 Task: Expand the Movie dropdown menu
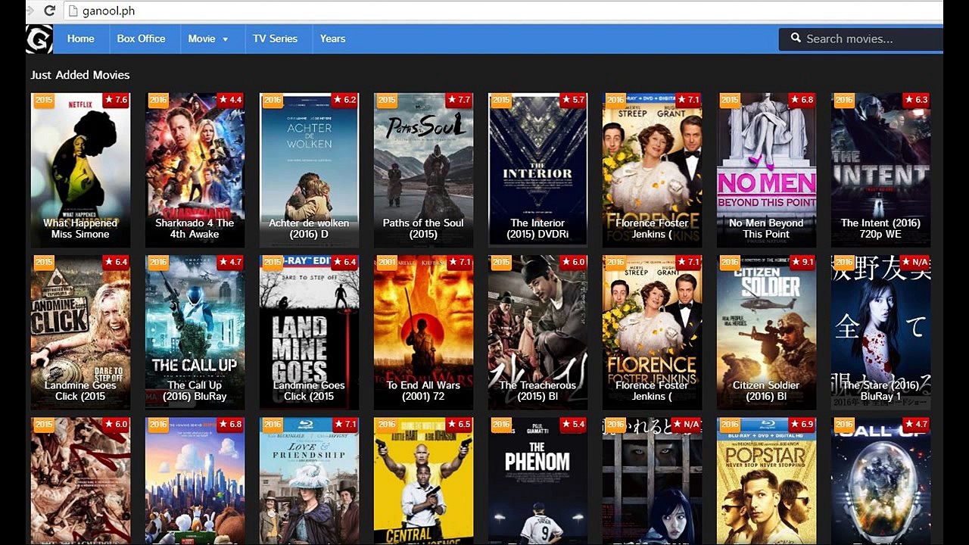tap(208, 39)
